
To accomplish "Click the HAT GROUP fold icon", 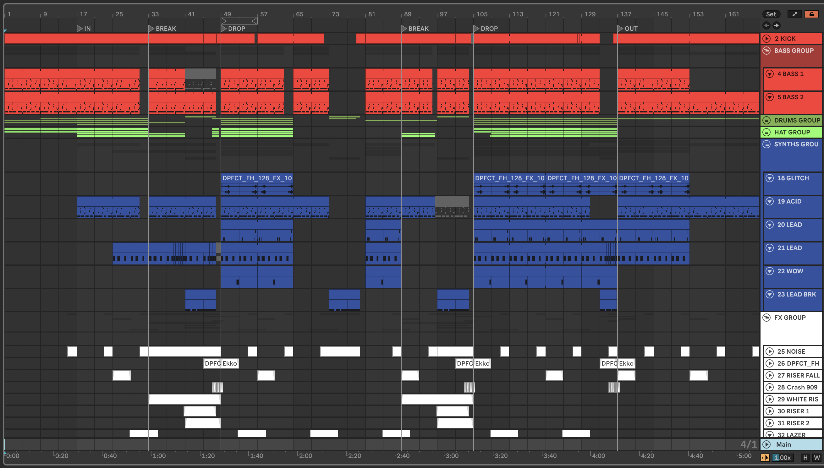I will (x=767, y=132).
